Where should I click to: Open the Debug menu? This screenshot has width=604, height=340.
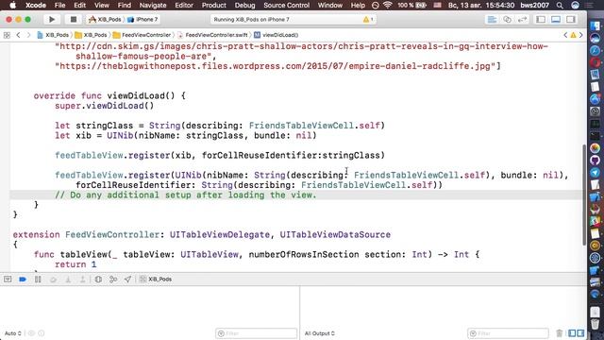pos(244,6)
